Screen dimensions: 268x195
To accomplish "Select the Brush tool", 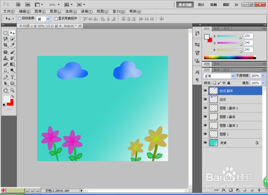I will pyautogui.click(x=12, y=52).
